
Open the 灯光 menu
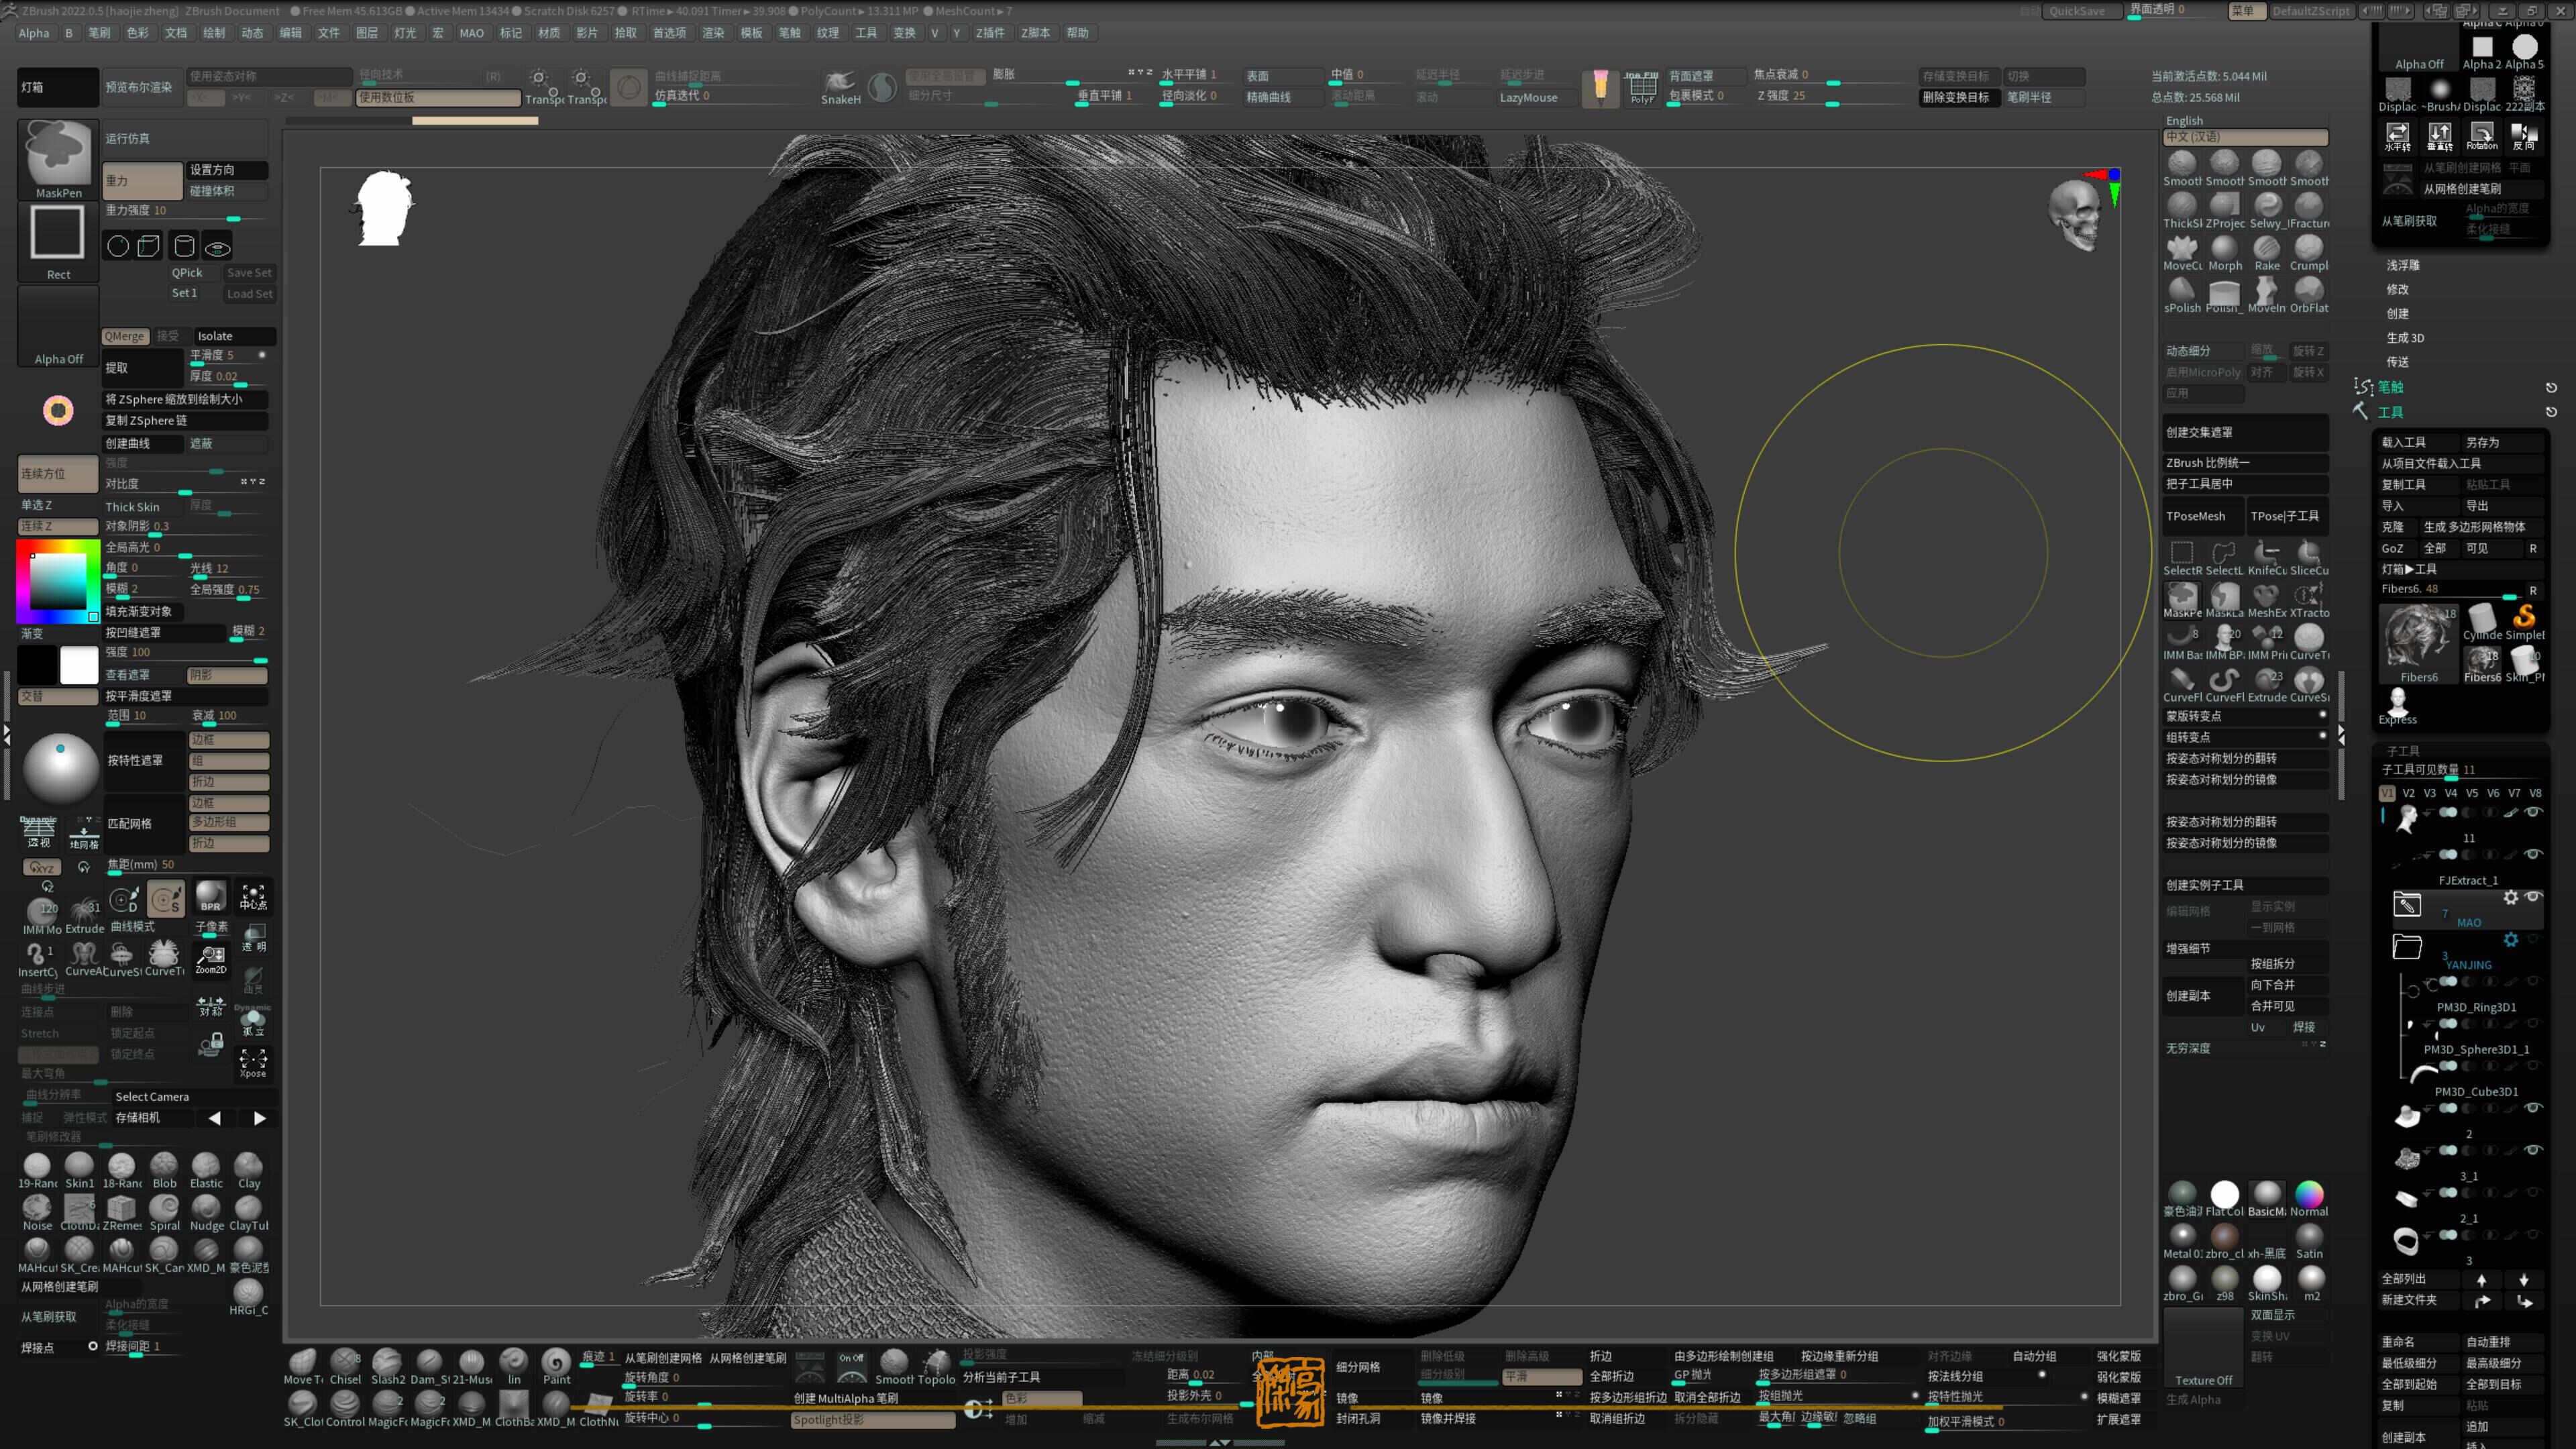click(404, 33)
